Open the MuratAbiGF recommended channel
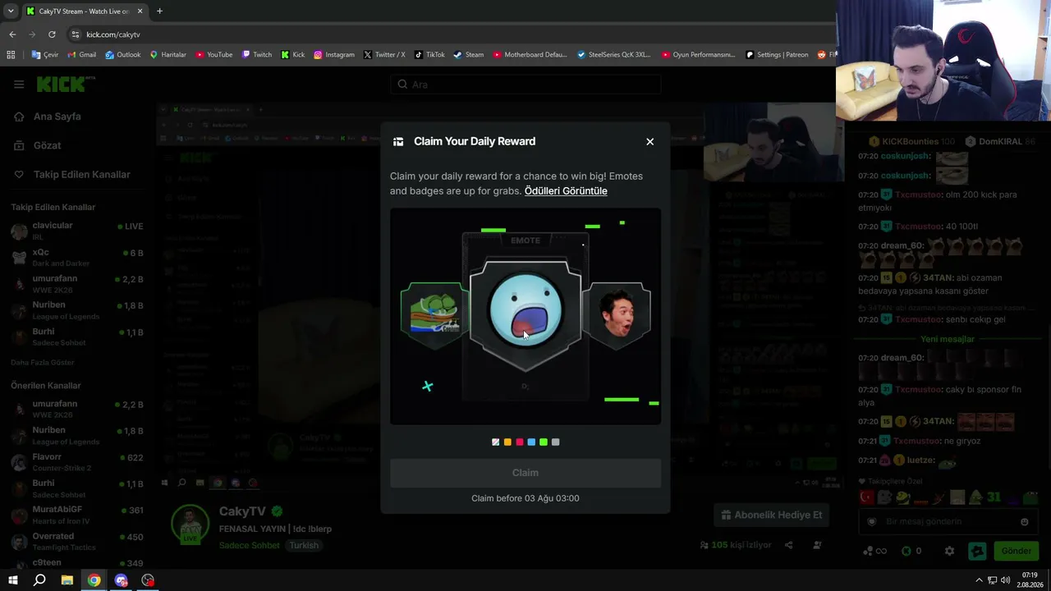The height and width of the screenshot is (591, 1051). (78, 515)
